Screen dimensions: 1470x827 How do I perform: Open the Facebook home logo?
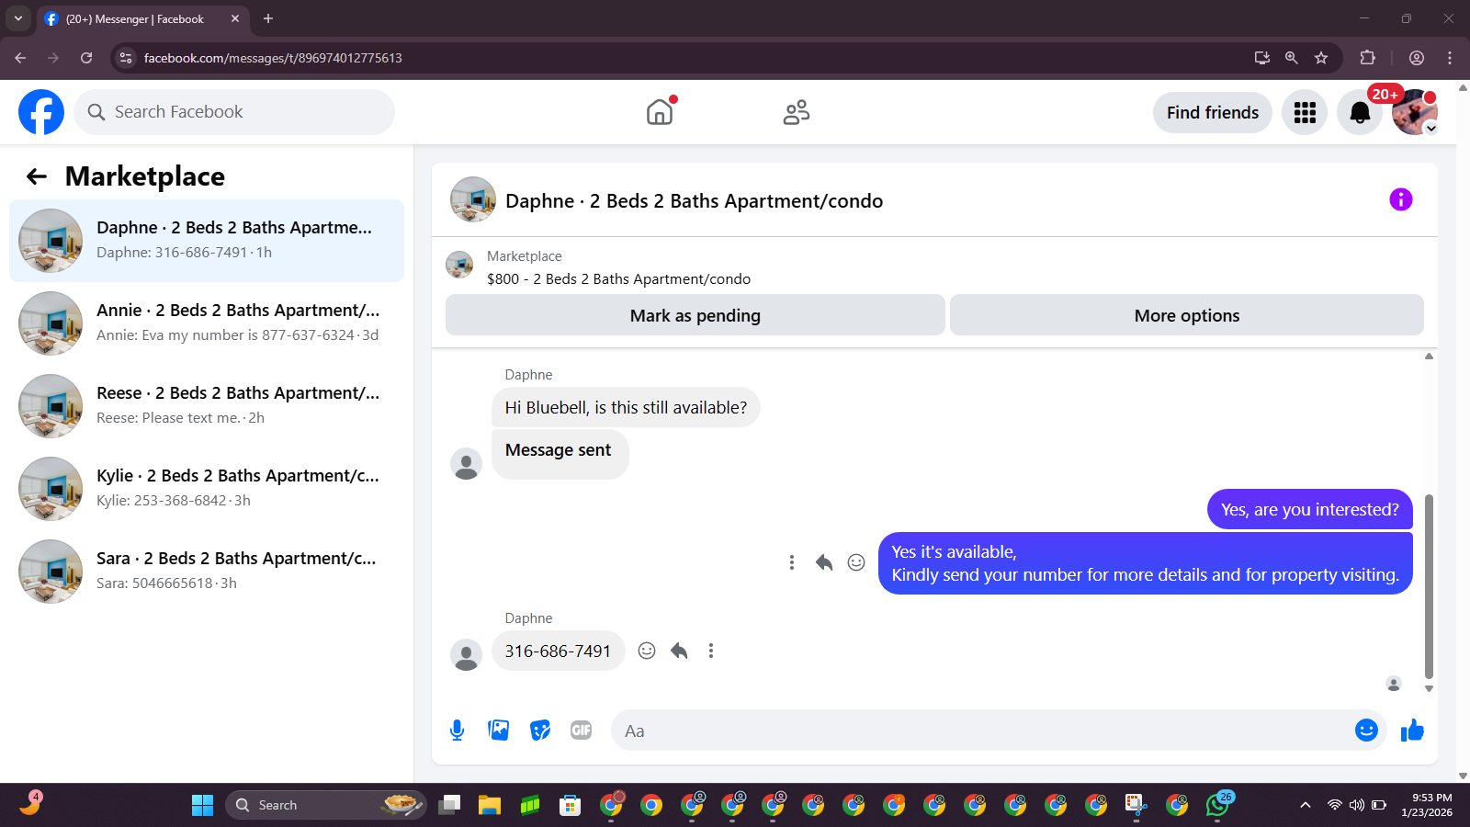(x=41, y=112)
